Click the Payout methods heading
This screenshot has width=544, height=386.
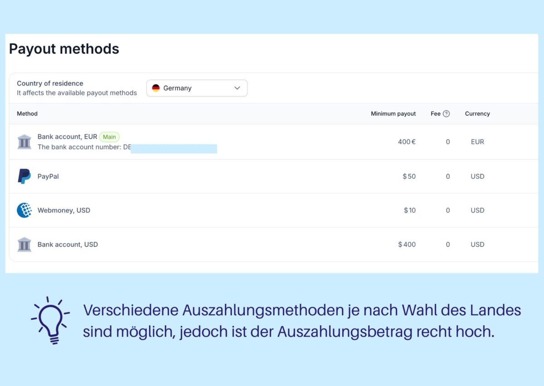click(x=64, y=49)
